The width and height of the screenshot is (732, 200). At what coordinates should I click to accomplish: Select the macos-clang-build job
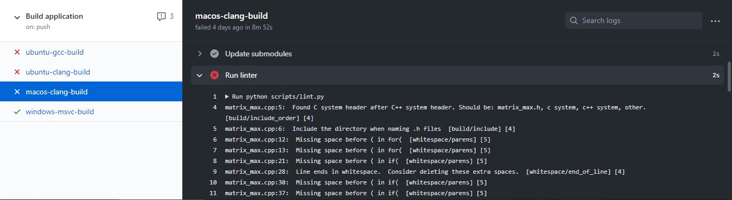(57, 92)
